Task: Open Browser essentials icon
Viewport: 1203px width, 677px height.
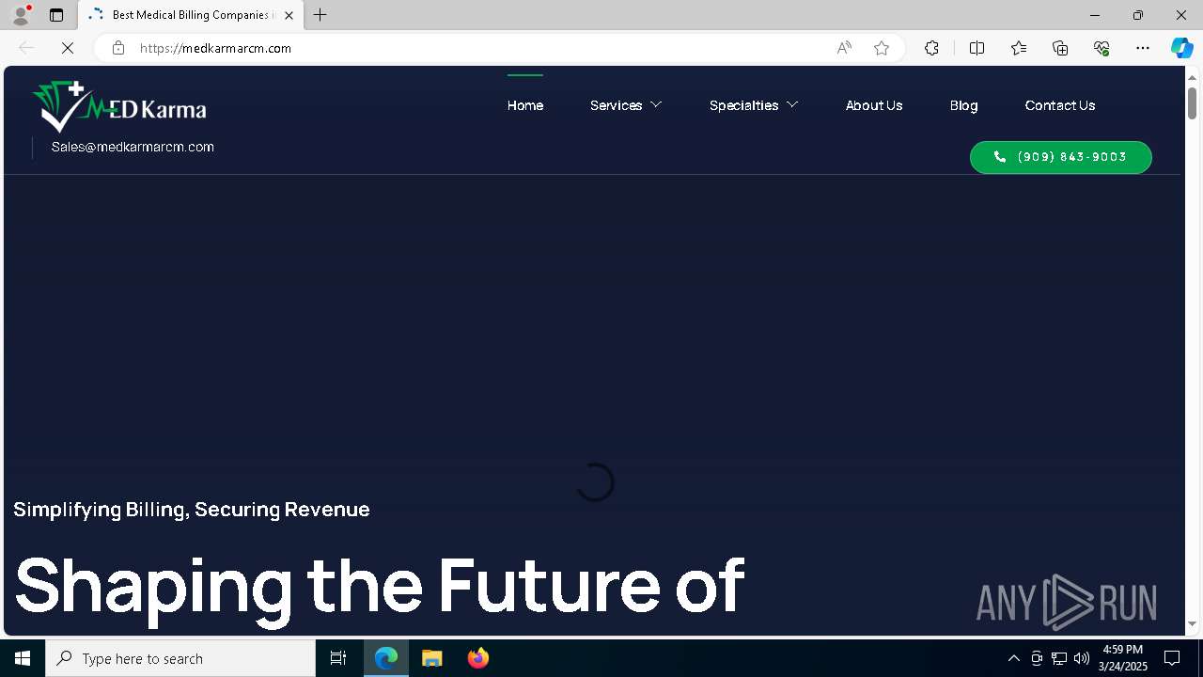Action: pyautogui.click(x=1101, y=48)
